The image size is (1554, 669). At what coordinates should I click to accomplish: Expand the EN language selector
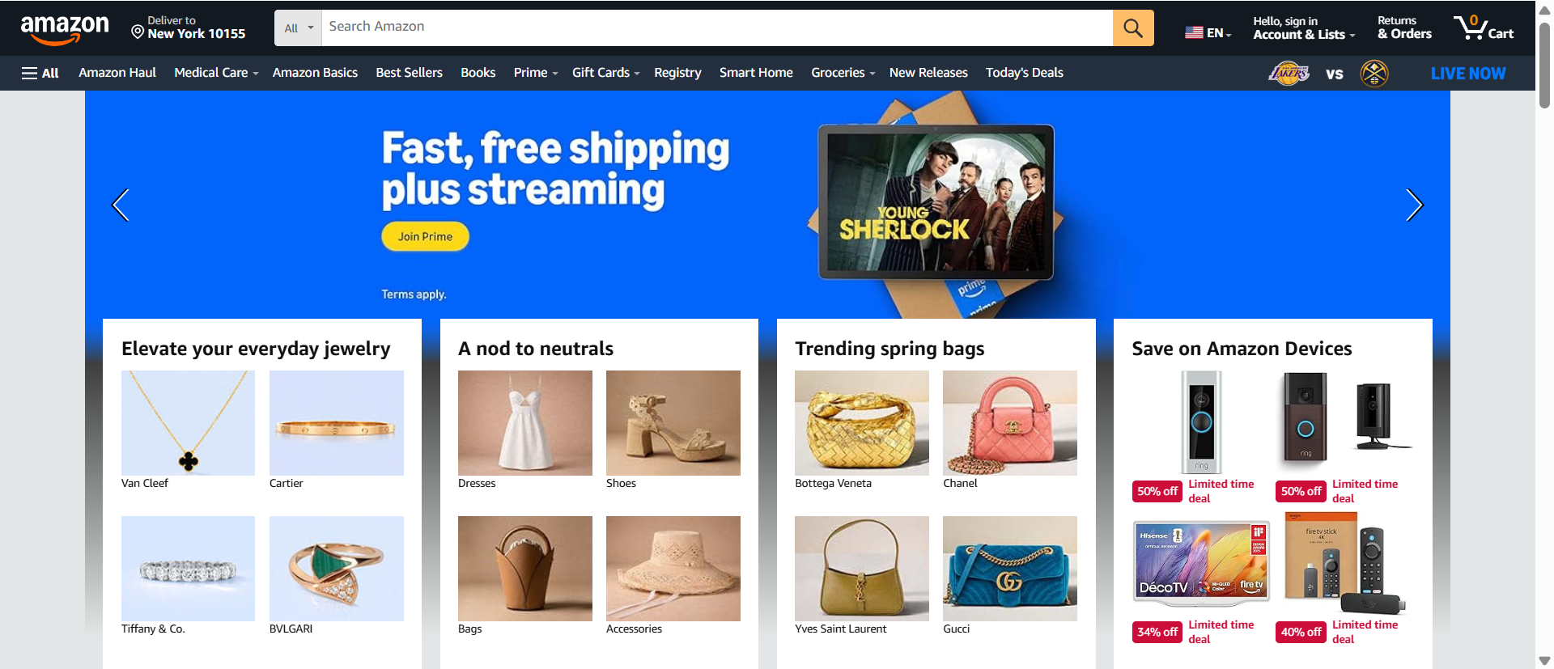click(x=1208, y=32)
